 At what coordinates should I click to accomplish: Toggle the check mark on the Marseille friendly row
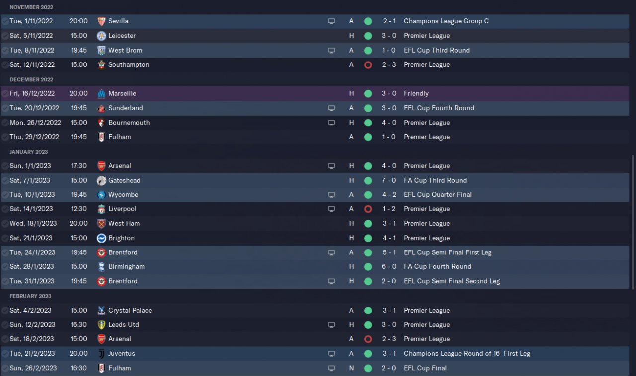(x=5, y=94)
